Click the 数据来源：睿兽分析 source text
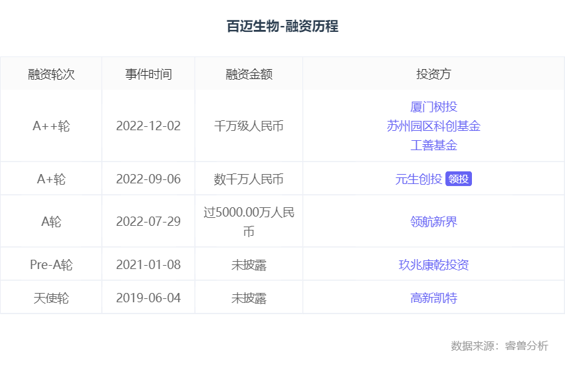This screenshot has height=374, width=565. (x=499, y=346)
